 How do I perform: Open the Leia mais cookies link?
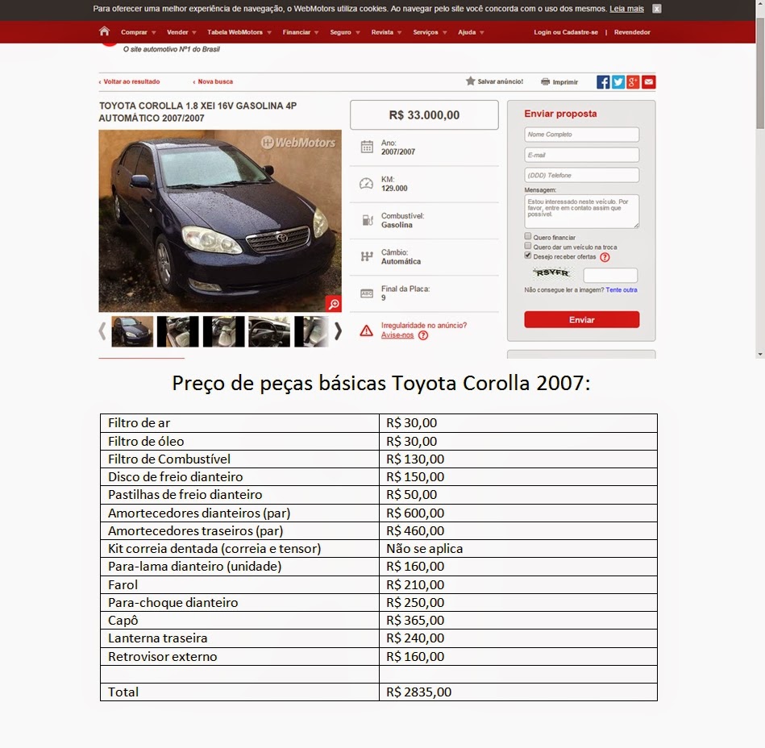coord(626,9)
